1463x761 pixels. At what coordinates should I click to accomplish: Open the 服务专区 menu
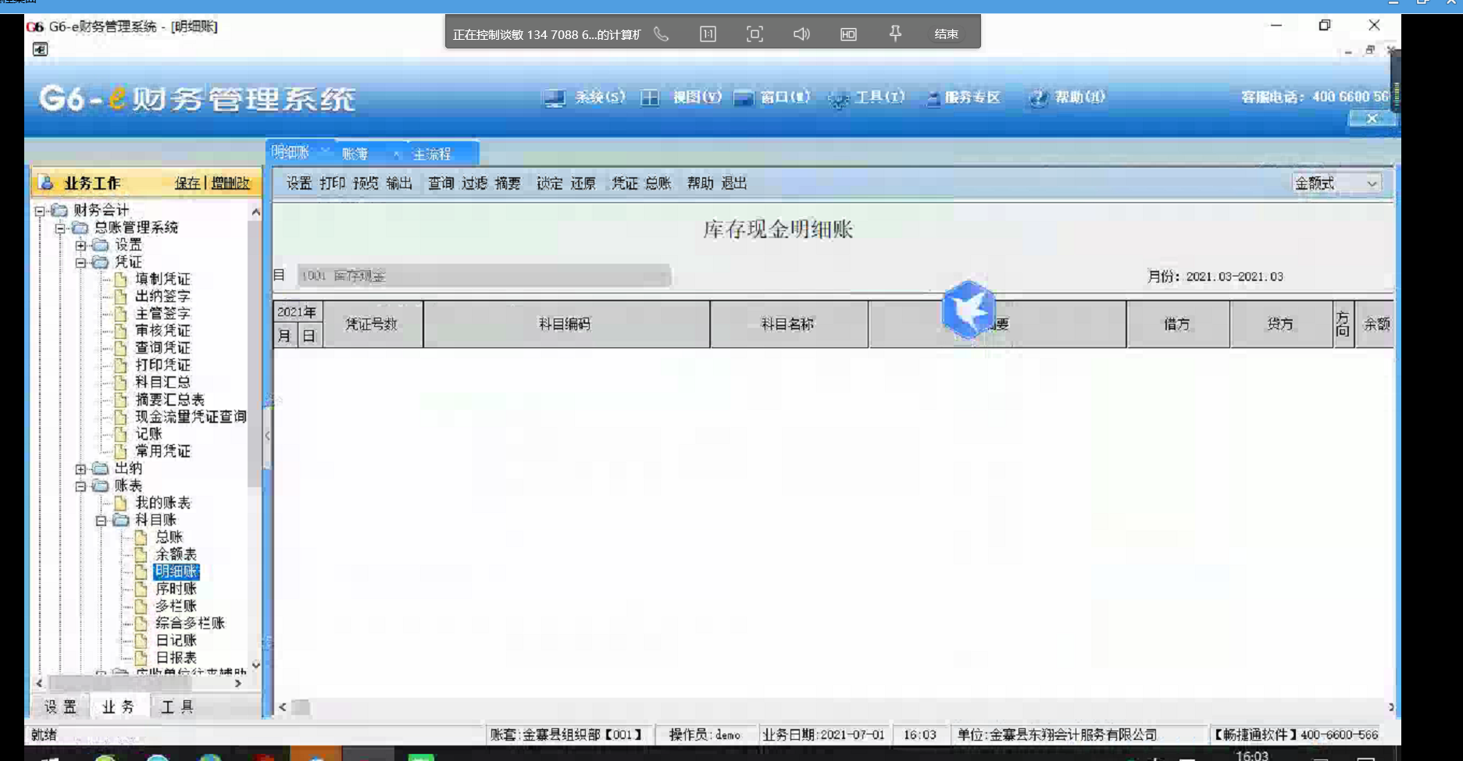click(972, 97)
